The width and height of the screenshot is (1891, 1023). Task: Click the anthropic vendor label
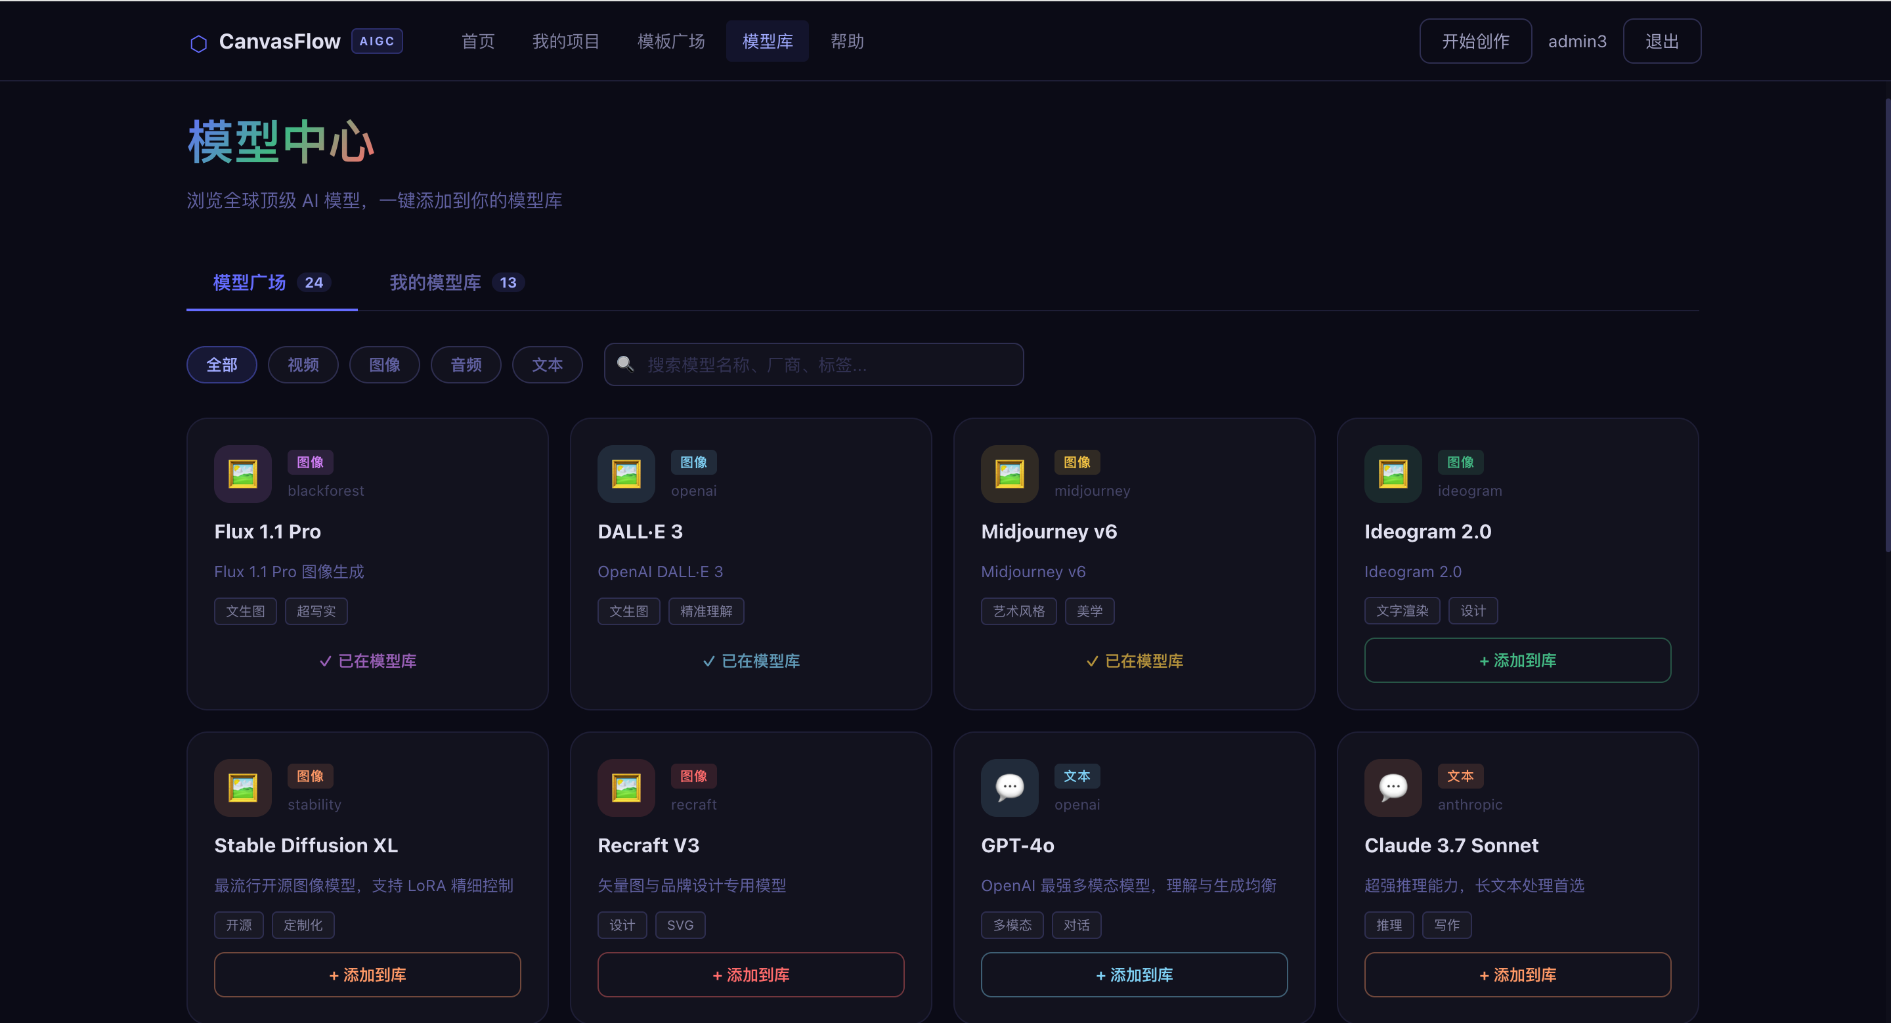(x=1469, y=804)
